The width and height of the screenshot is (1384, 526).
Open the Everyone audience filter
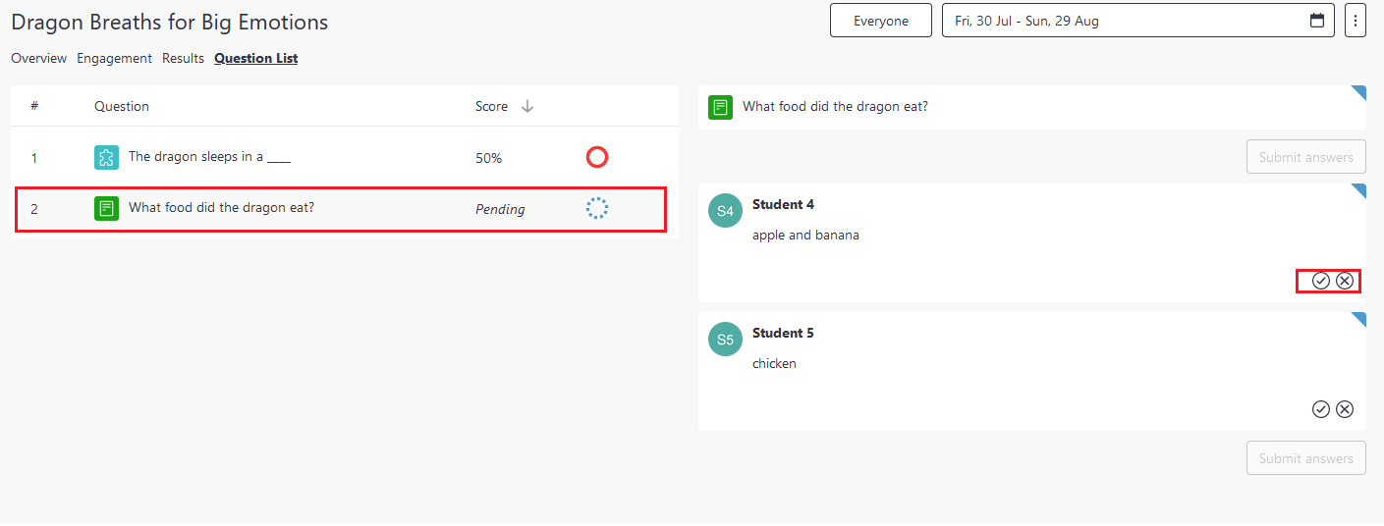click(x=881, y=21)
